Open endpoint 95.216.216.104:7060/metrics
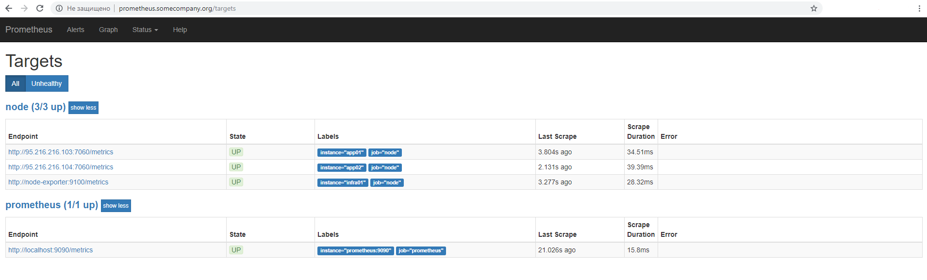This screenshot has height=280, width=927. [x=61, y=167]
